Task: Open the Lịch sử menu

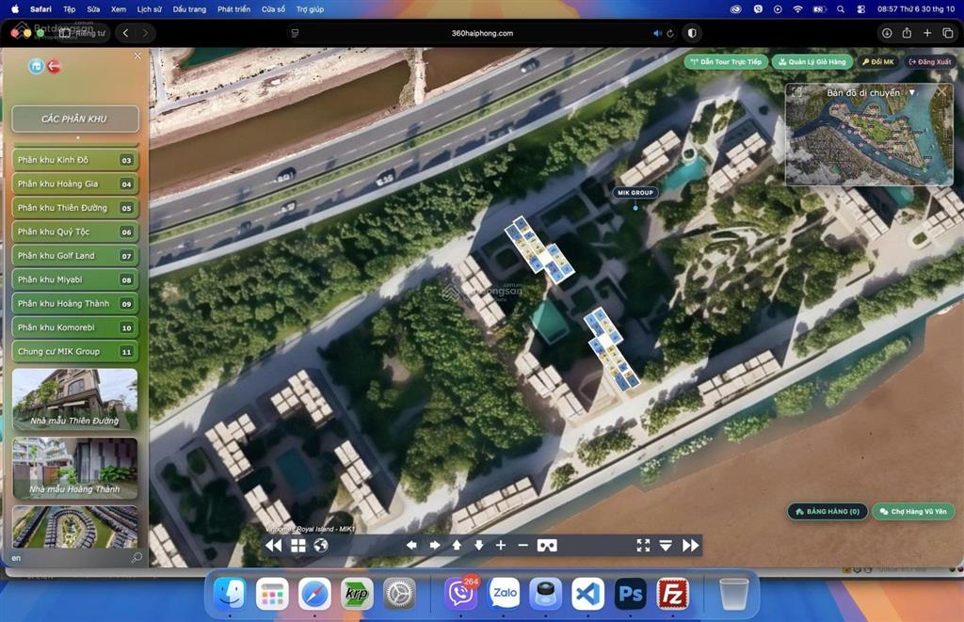Action: (x=149, y=9)
